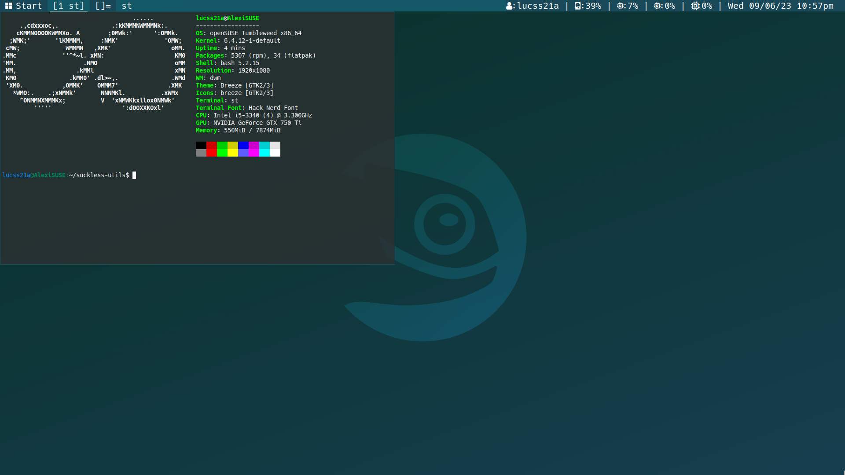
Task: Click the Memory: 550MiB / 7874MiB line
Action: coord(238,130)
